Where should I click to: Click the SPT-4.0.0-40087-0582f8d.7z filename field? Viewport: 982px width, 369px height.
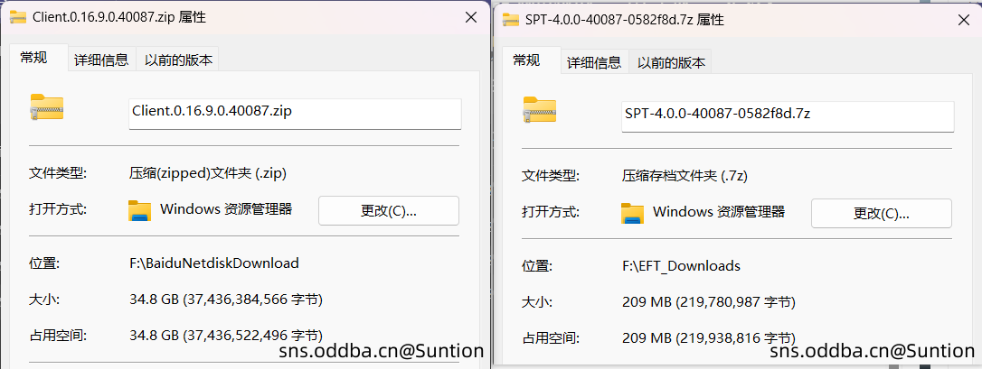[788, 115]
